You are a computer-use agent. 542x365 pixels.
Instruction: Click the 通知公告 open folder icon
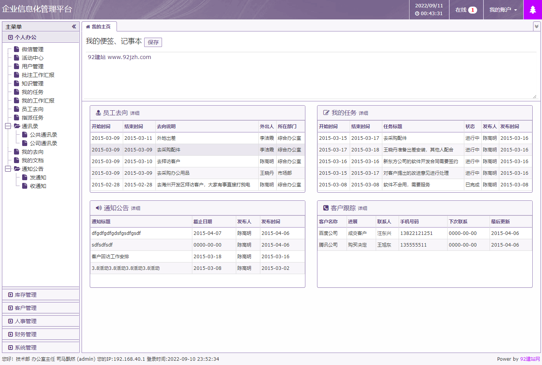coord(17,169)
